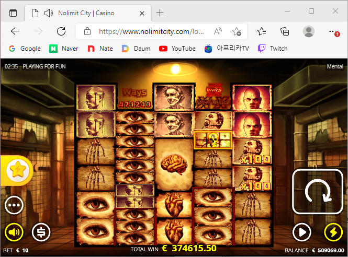Open the Favorites list icon

pos(262,31)
